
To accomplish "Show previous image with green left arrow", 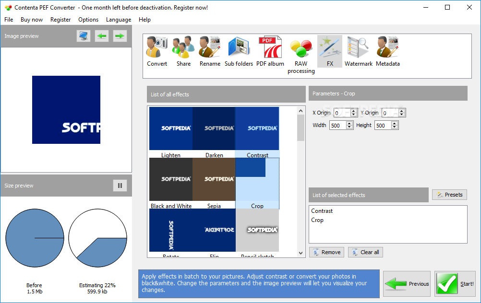I will pyautogui.click(x=102, y=36).
